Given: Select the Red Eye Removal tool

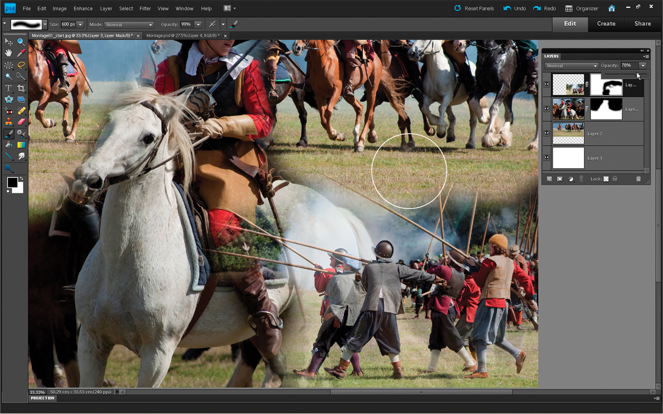Looking at the screenshot, I should pos(9,111).
